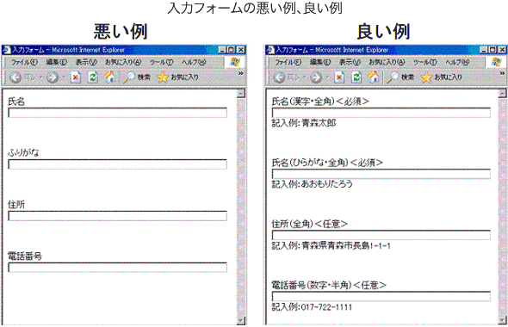508x327 pixels.
Task: Open ツール(T) menu in right window
Action: [425, 62]
